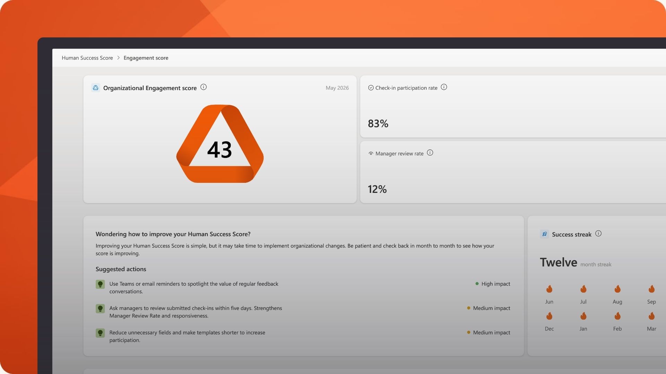Click the 83% participation value
The height and width of the screenshot is (374, 666).
(x=378, y=124)
